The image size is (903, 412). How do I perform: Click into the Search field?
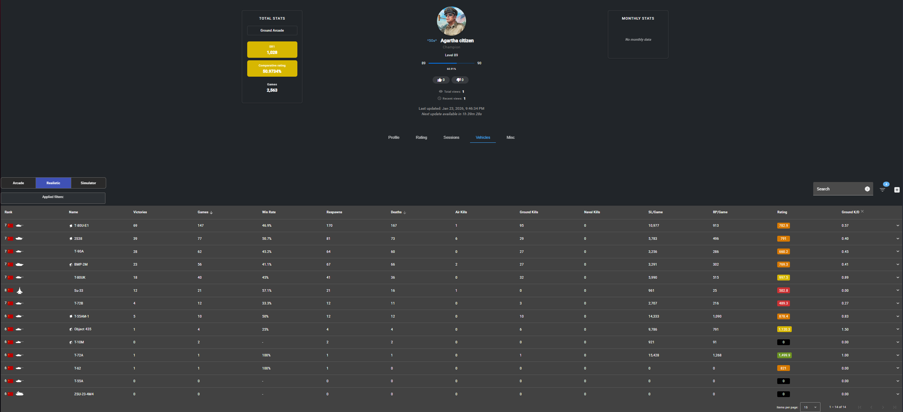[x=838, y=189]
